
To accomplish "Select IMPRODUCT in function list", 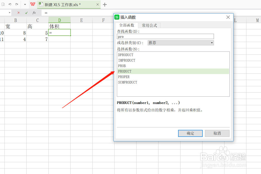I will (x=173, y=60).
